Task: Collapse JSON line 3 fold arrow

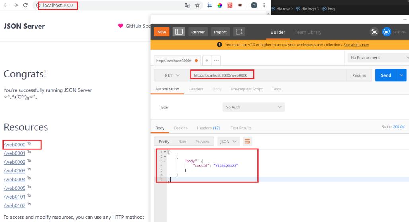Action: [165, 161]
